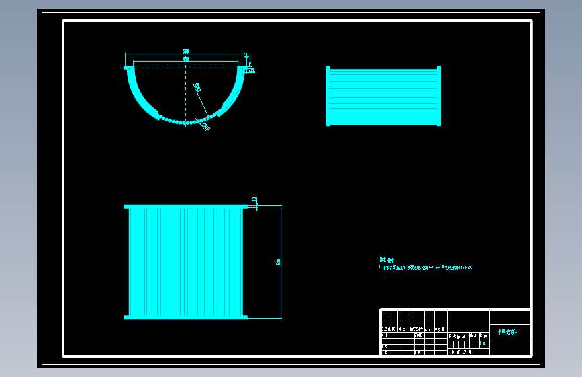The width and height of the screenshot is (582, 377).
Task: Click the topmost overall width dimension text
Action: point(185,51)
